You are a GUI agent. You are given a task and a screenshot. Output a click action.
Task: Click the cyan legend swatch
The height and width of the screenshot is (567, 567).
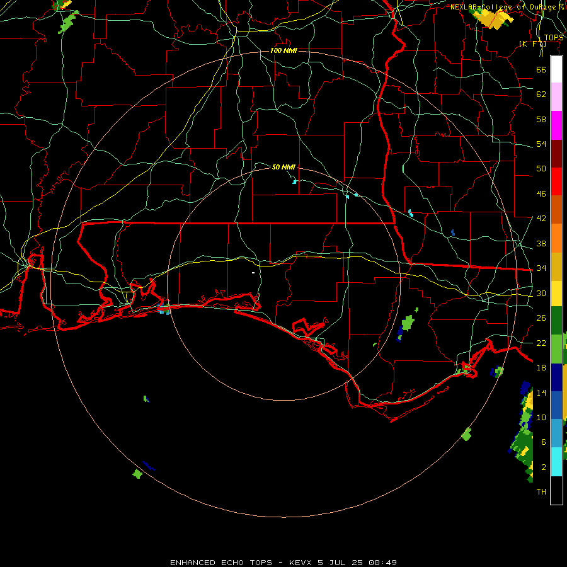coord(556,462)
